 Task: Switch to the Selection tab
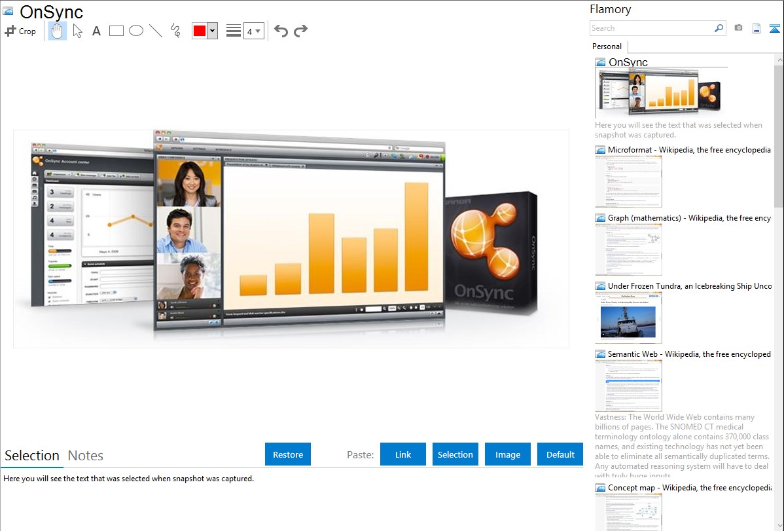coord(32,456)
